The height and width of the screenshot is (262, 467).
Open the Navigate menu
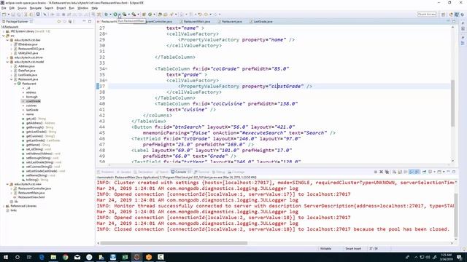point(36,8)
